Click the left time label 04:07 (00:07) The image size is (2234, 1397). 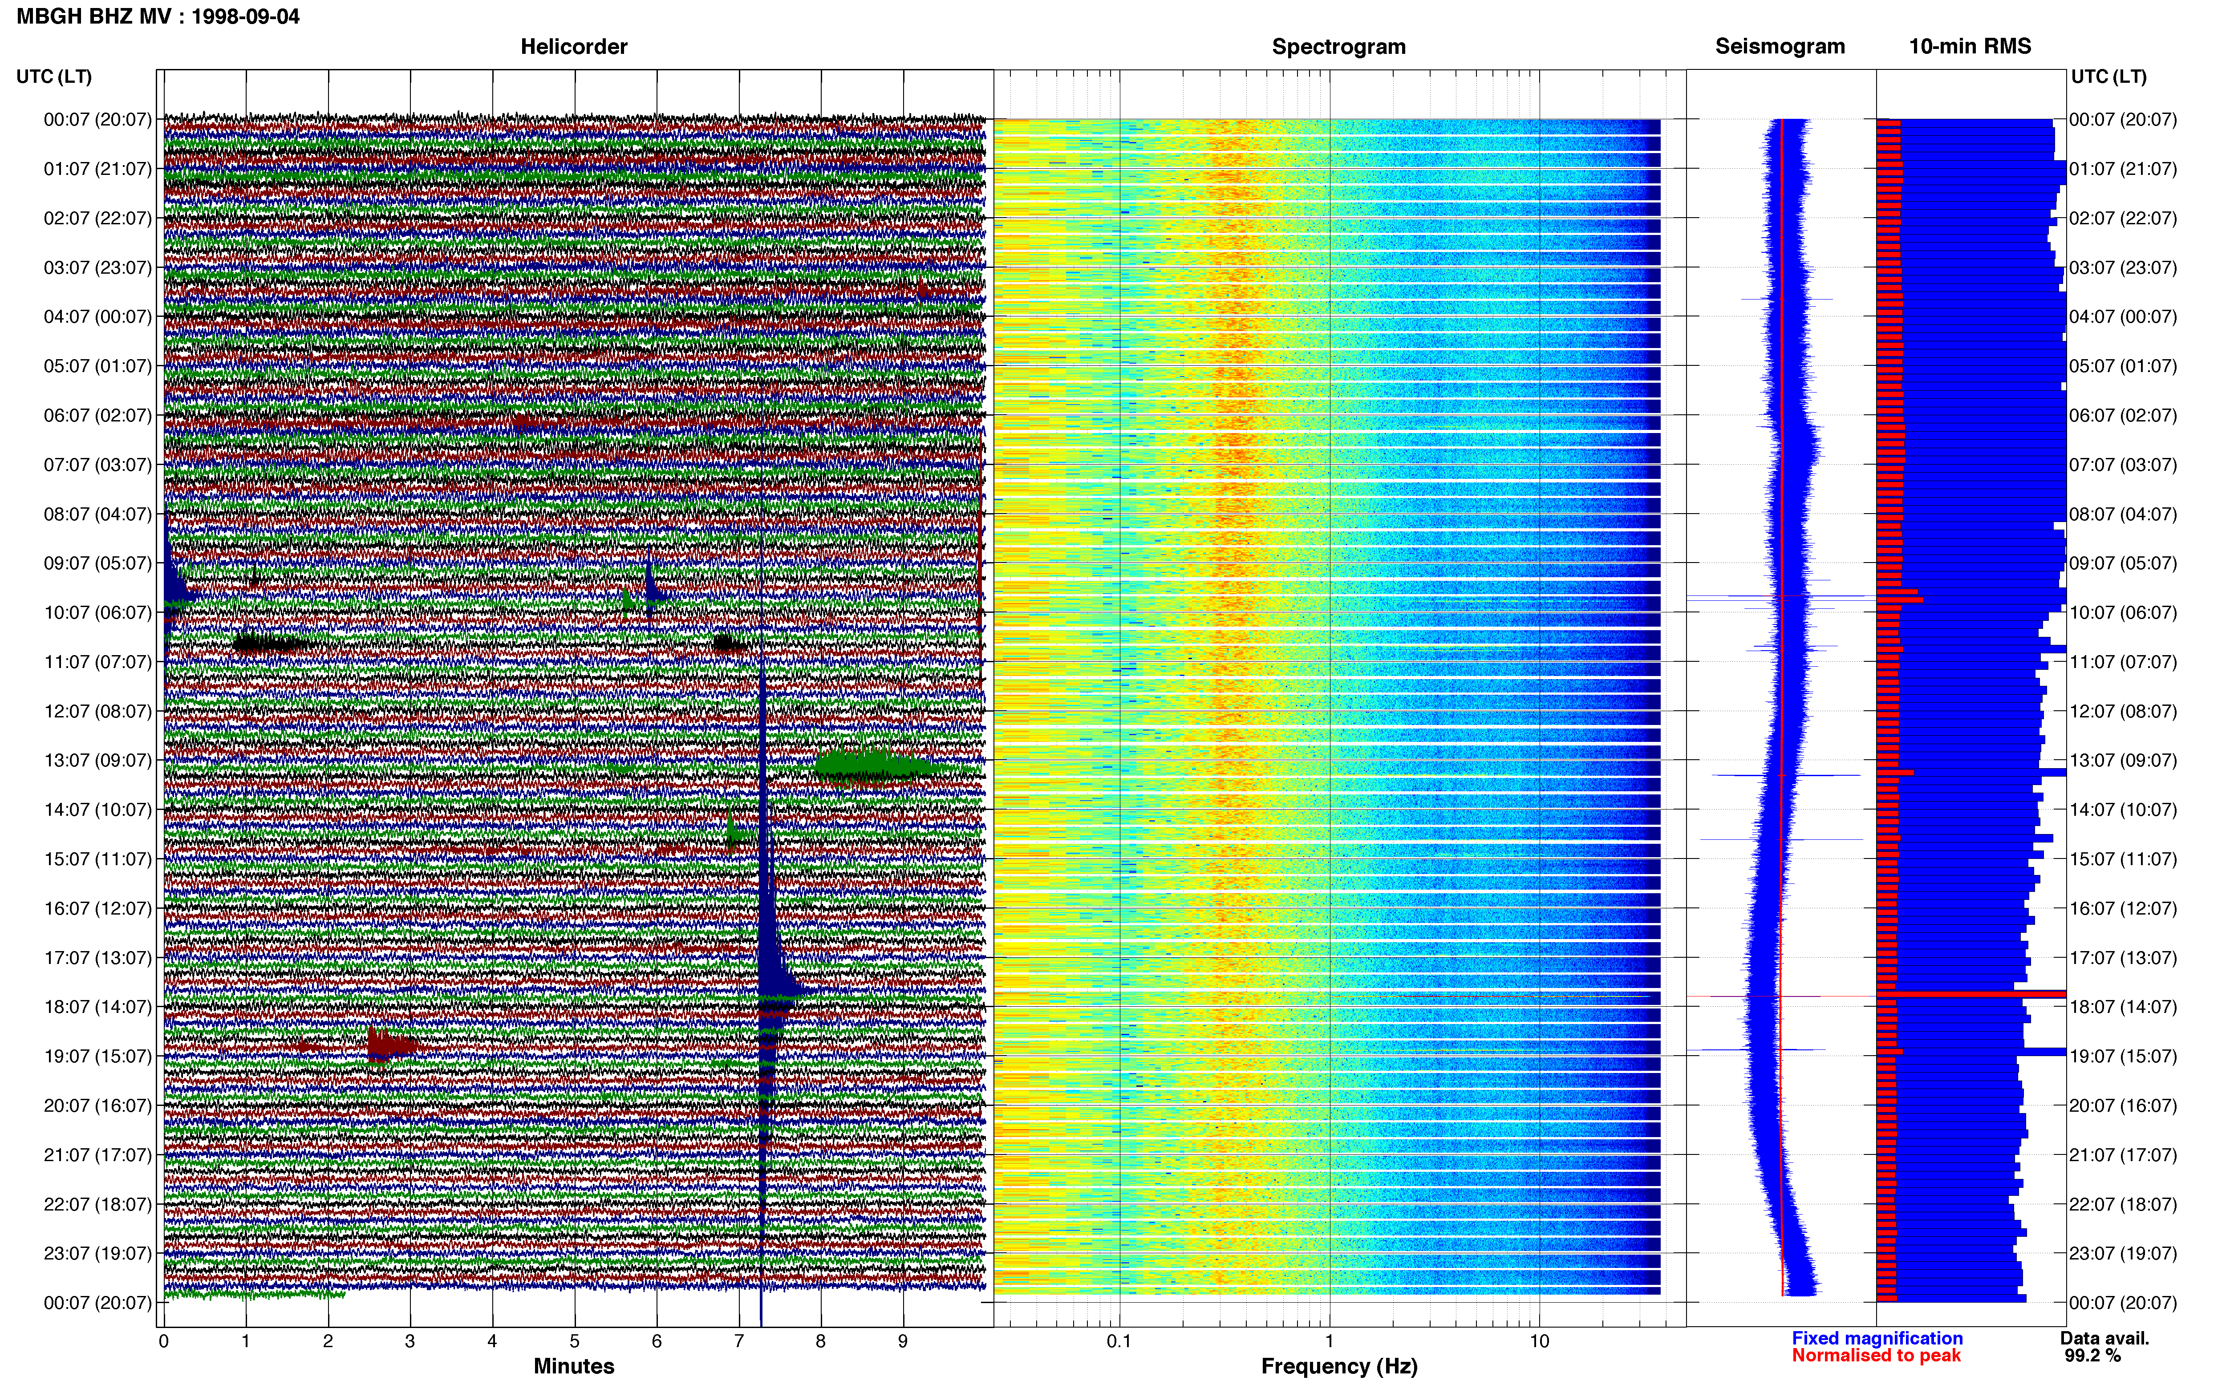pyautogui.click(x=98, y=317)
